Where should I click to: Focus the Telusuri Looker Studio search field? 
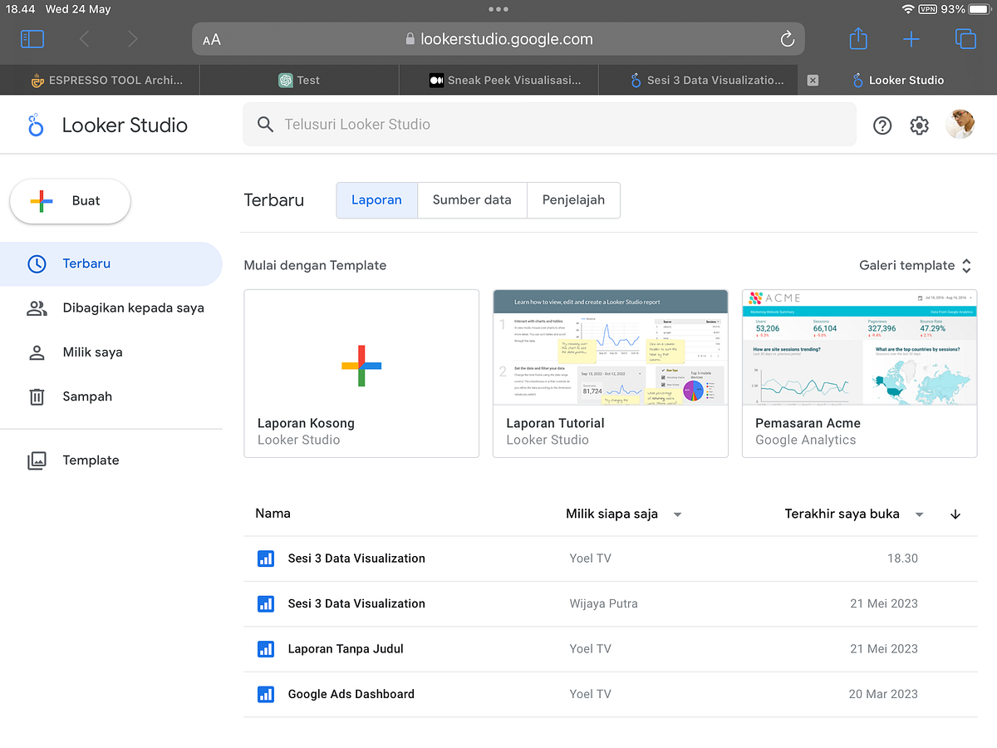(549, 125)
